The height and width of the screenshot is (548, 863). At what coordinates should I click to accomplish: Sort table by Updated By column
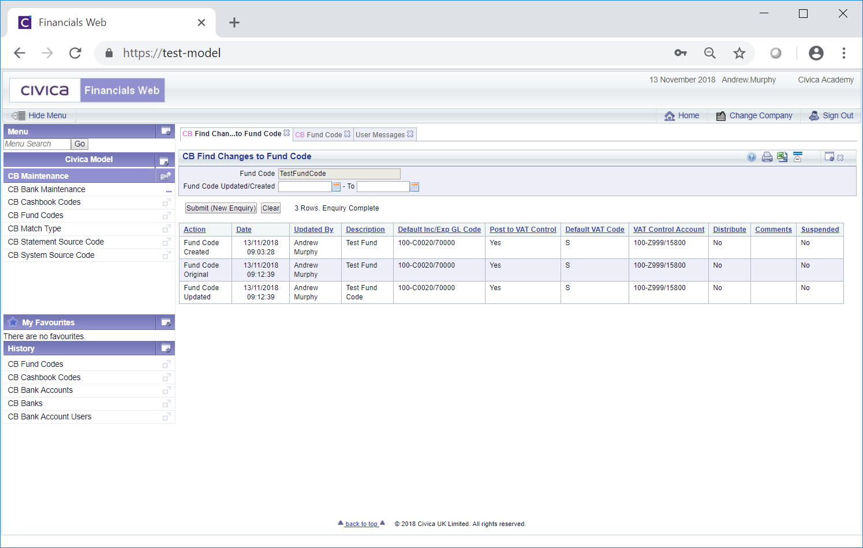coord(314,230)
